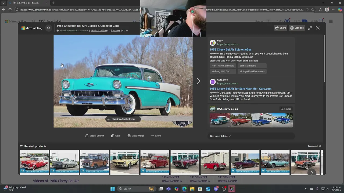
Task: Show hidden system tray icons
Action: coord(306,189)
